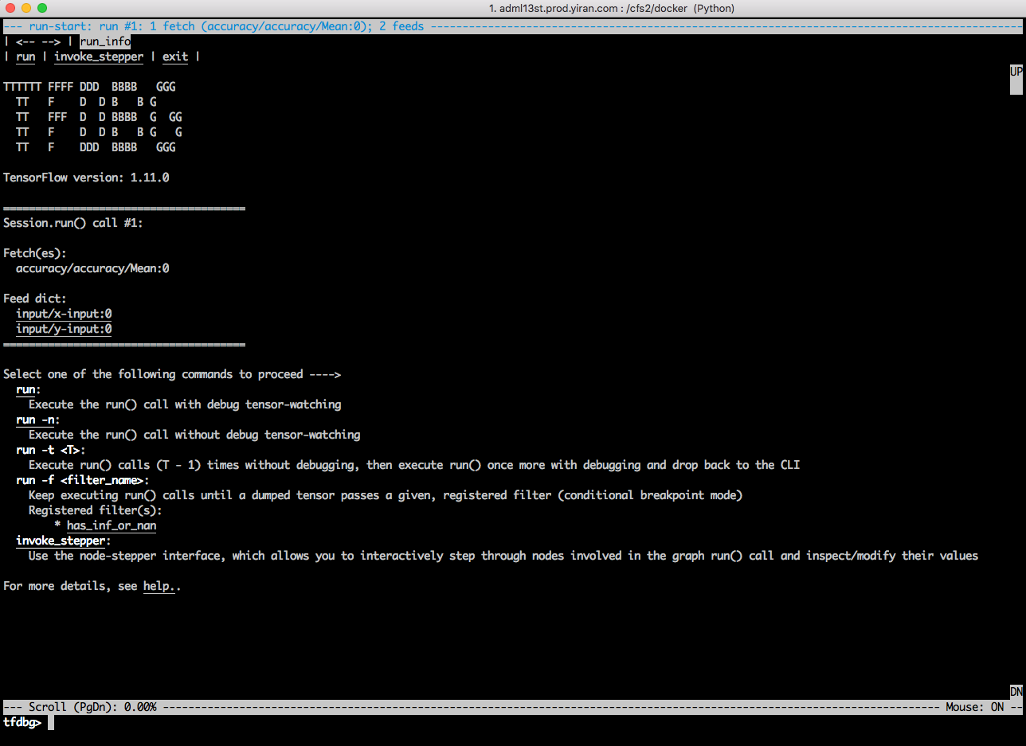Click the run command in the menu row
This screenshot has width=1026, height=746.
click(25, 57)
